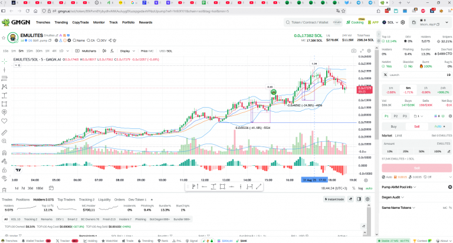The height and width of the screenshot is (243, 453).
Task: Expand the indicator legend showing 6
Action: click(17, 65)
